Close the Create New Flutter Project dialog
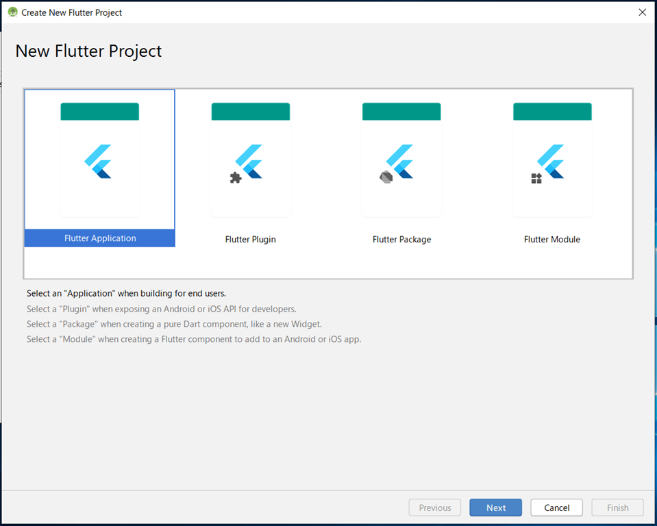 coord(642,12)
